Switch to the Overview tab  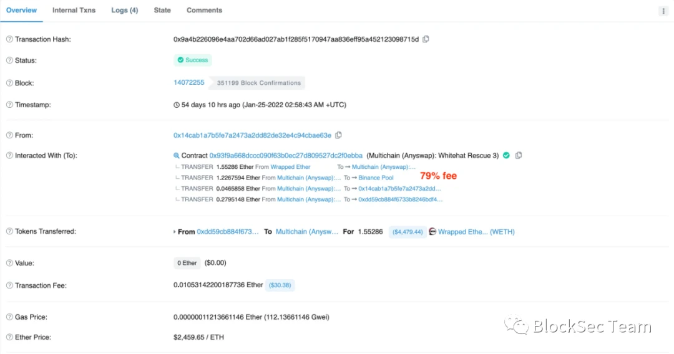pyautogui.click(x=21, y=11)
